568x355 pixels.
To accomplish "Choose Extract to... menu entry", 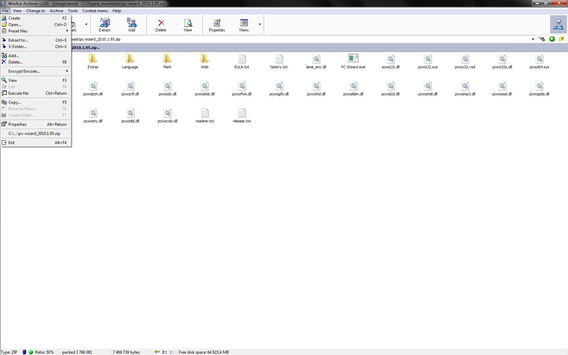I will pos(35,40).
